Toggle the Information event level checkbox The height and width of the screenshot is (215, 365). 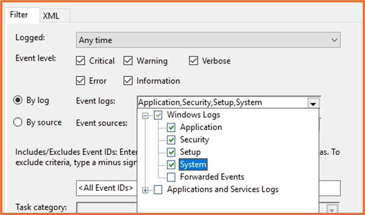coord(128,81)
